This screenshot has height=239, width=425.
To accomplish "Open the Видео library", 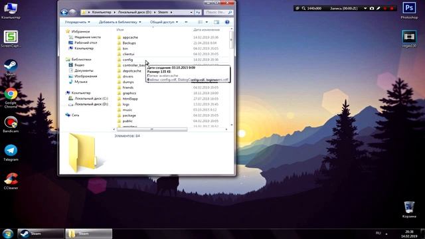I will click(79, 65).
